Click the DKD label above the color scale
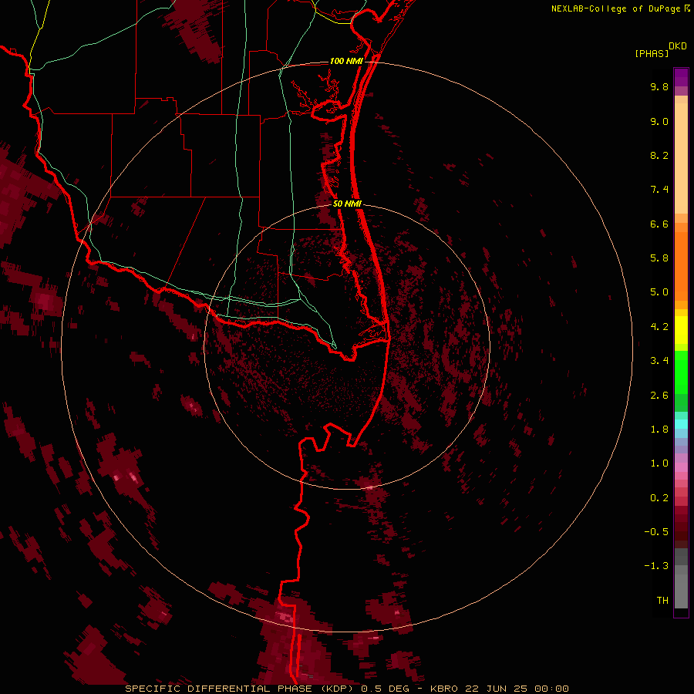Image resolution: width=694 pixels, height=694 pixels. [x=678, y=46]
